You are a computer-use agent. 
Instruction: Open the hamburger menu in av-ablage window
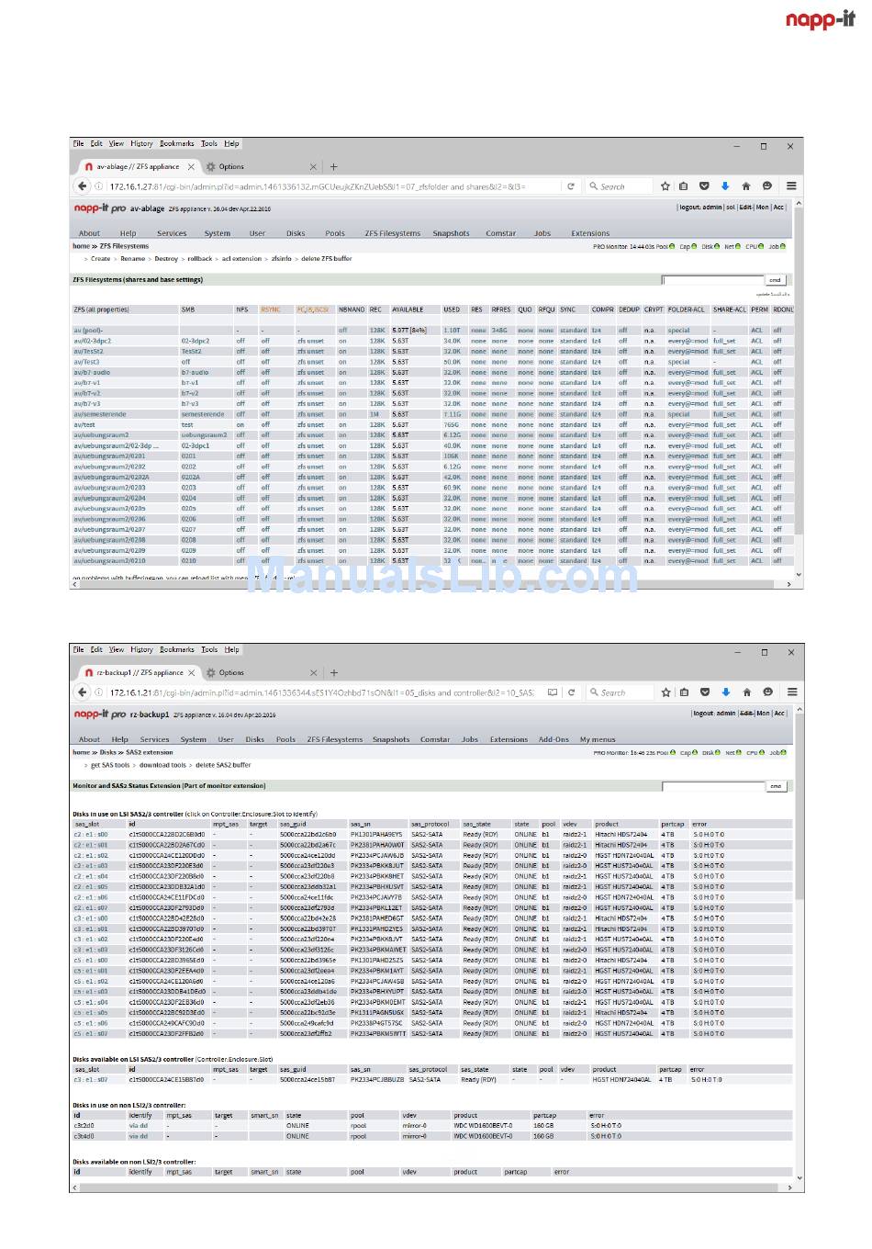(x=790, y=186)
